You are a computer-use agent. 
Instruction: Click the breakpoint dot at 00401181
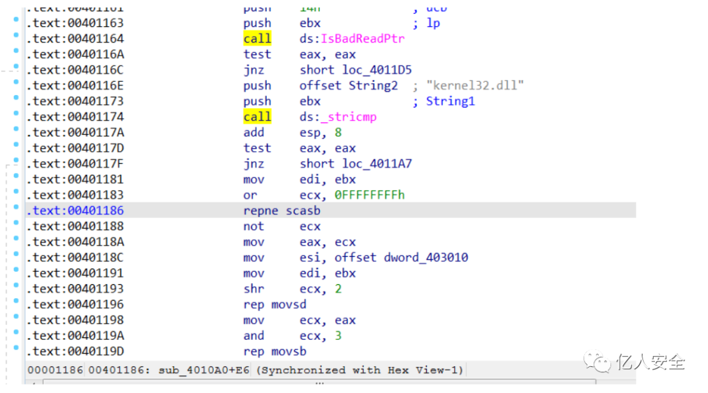pos(16,176)
